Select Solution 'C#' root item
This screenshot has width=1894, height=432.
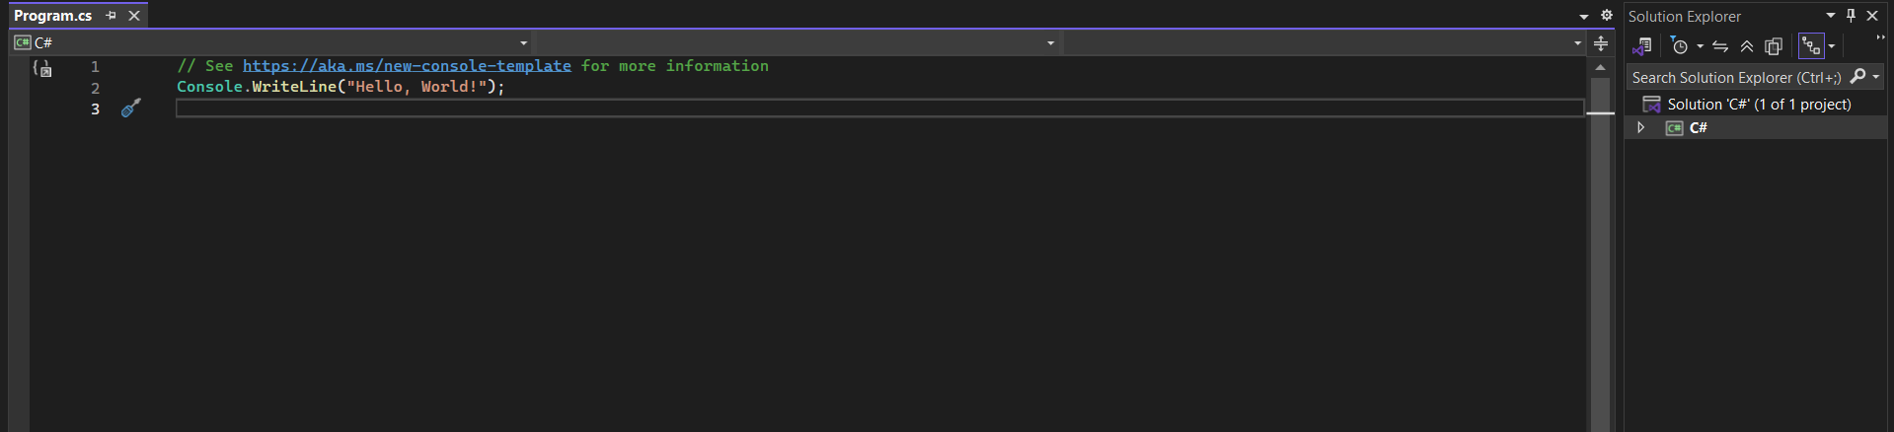pos(1758,105)
